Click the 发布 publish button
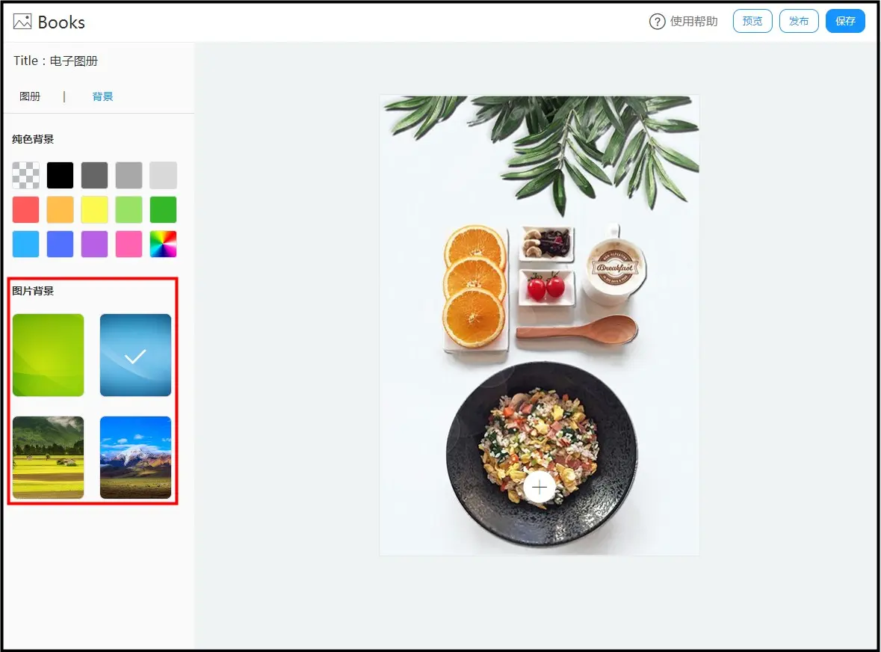Viewport: 881px width, 652px height. coord(799,22)
